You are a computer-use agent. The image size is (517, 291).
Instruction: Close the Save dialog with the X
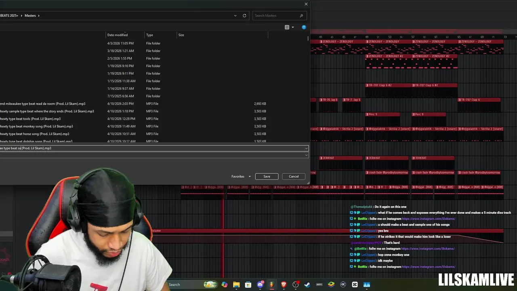pyautogui.click(x=306, y=4)
